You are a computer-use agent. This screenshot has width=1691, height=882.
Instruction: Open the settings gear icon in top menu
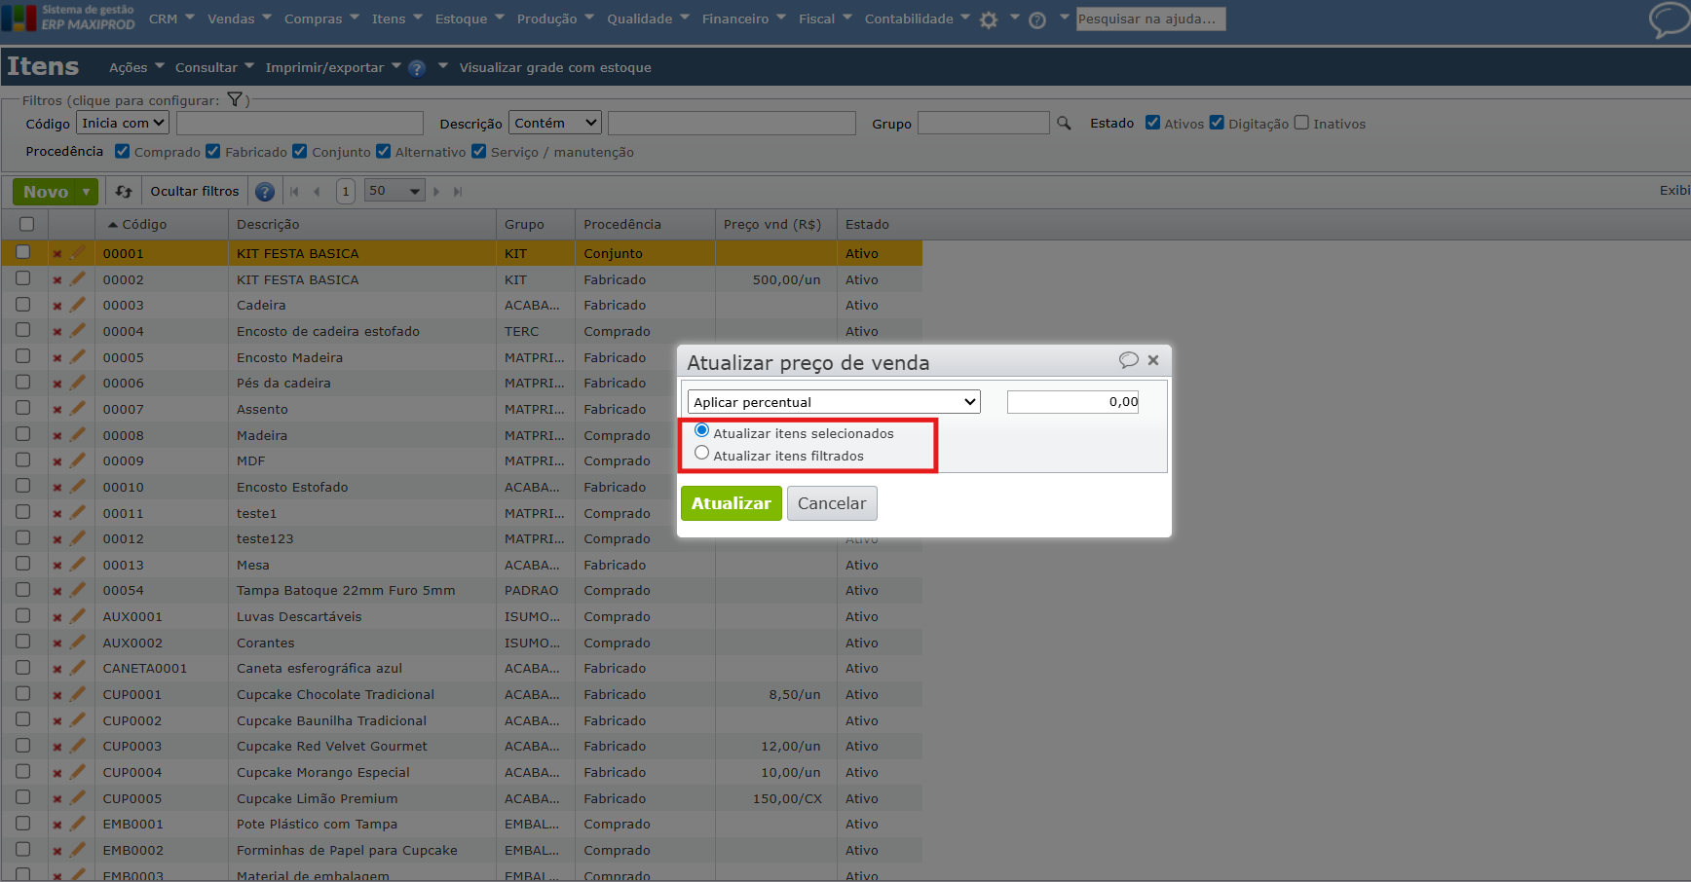pyautogui.click(x=989, y=20)
